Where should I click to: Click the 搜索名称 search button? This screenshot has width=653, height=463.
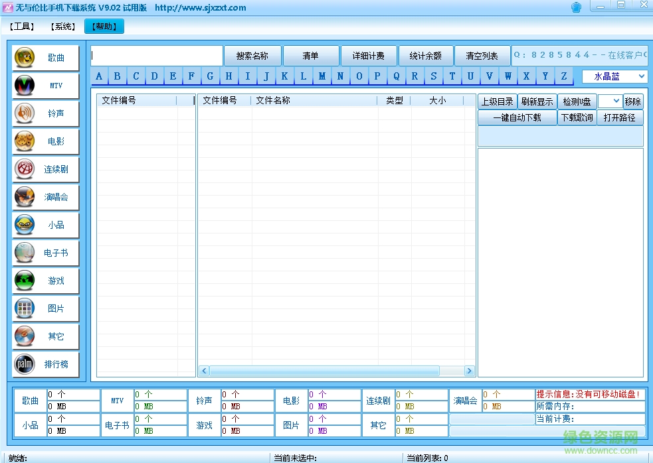252,56
